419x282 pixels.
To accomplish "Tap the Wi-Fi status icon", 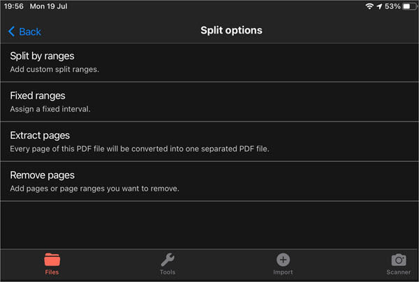I will (x=369, y=6).
